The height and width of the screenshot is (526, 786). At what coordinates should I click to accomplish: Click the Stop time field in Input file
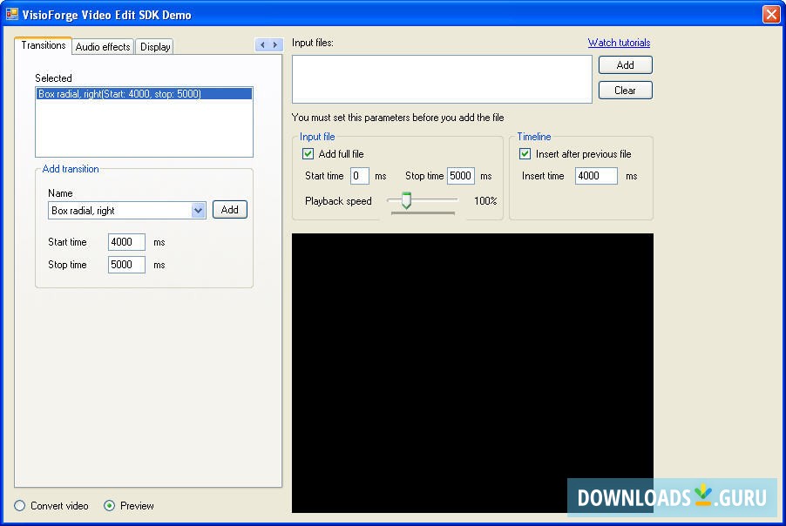(460, 175)
